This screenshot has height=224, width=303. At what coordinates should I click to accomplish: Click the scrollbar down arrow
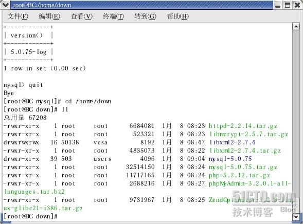pos(296,217)
